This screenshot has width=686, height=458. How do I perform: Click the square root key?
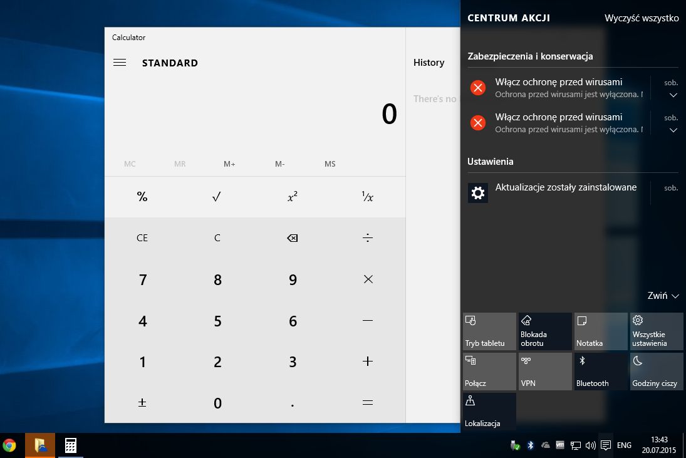tap(217, 197)
